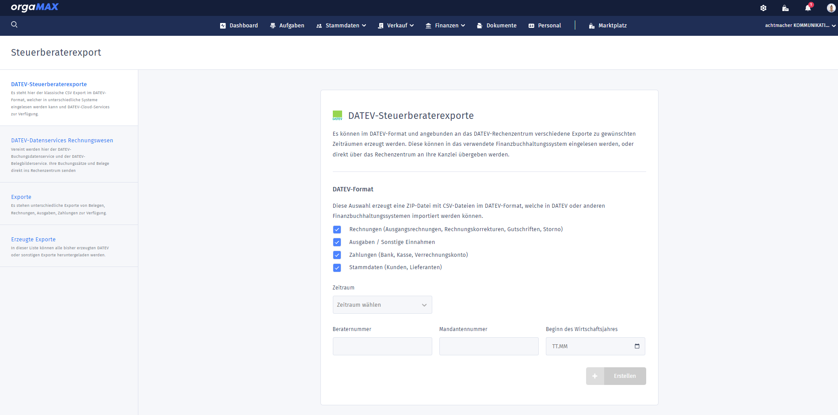Open the Zeitraum wählen dropdown
The height and width of the screenshot is (415, 838).
tap(382, 305)
